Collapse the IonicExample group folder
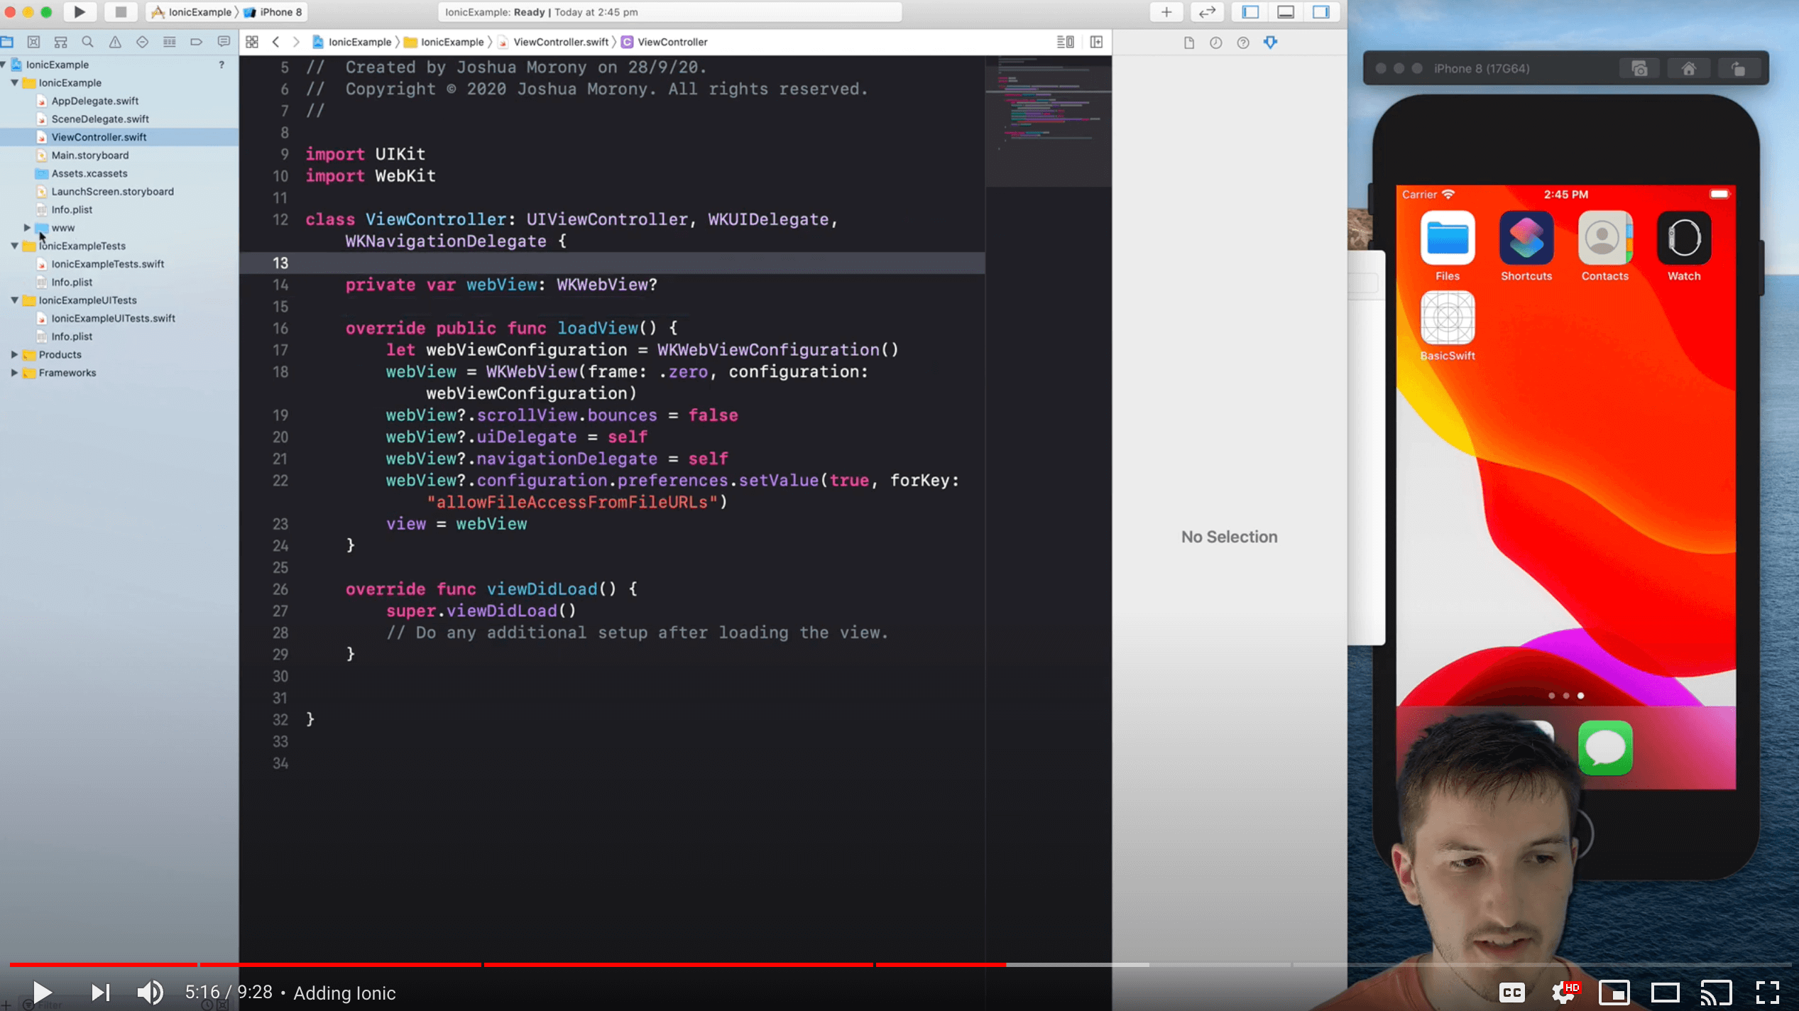This screenshot has height=1011, width=1799. (x=14, y=82)
